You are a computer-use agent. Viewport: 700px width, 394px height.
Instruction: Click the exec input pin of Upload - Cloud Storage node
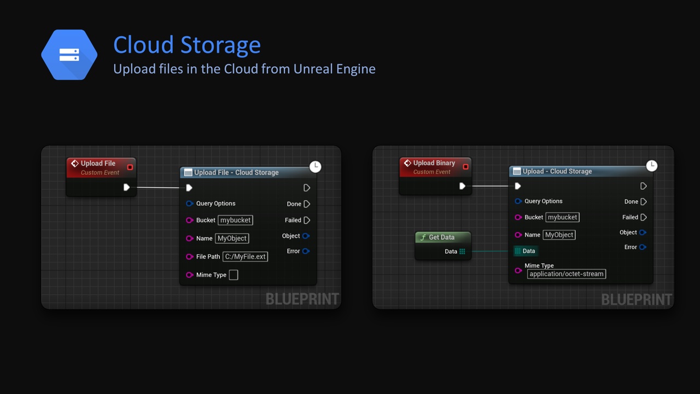tap(517, 186)
